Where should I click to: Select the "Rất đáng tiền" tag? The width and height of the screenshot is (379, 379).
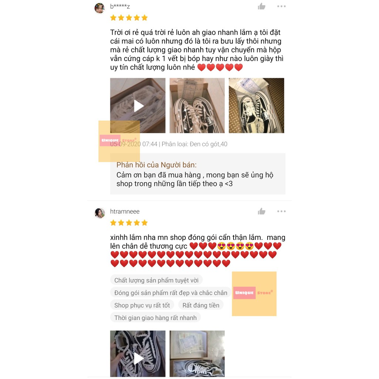201,305
